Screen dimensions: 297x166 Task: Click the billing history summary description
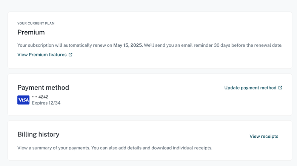115,148
